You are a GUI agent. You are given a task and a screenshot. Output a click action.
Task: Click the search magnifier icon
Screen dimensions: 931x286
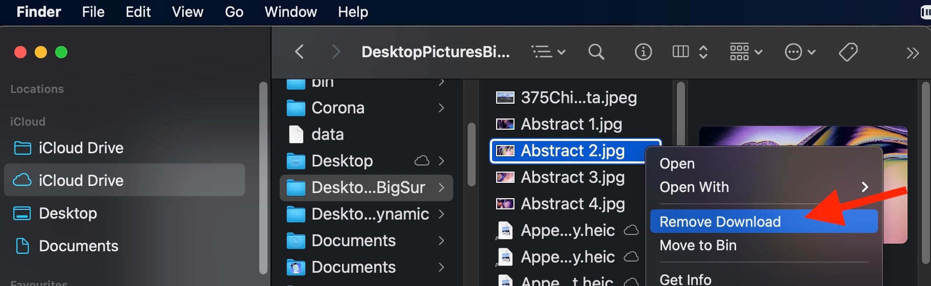[596, 52]
